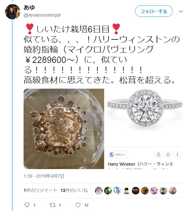Image resolution: width=193 pixels, height=211 pixels.
Task: Open the 1:39 - 2019年4月7日 timestamp link
Action: 44,176
